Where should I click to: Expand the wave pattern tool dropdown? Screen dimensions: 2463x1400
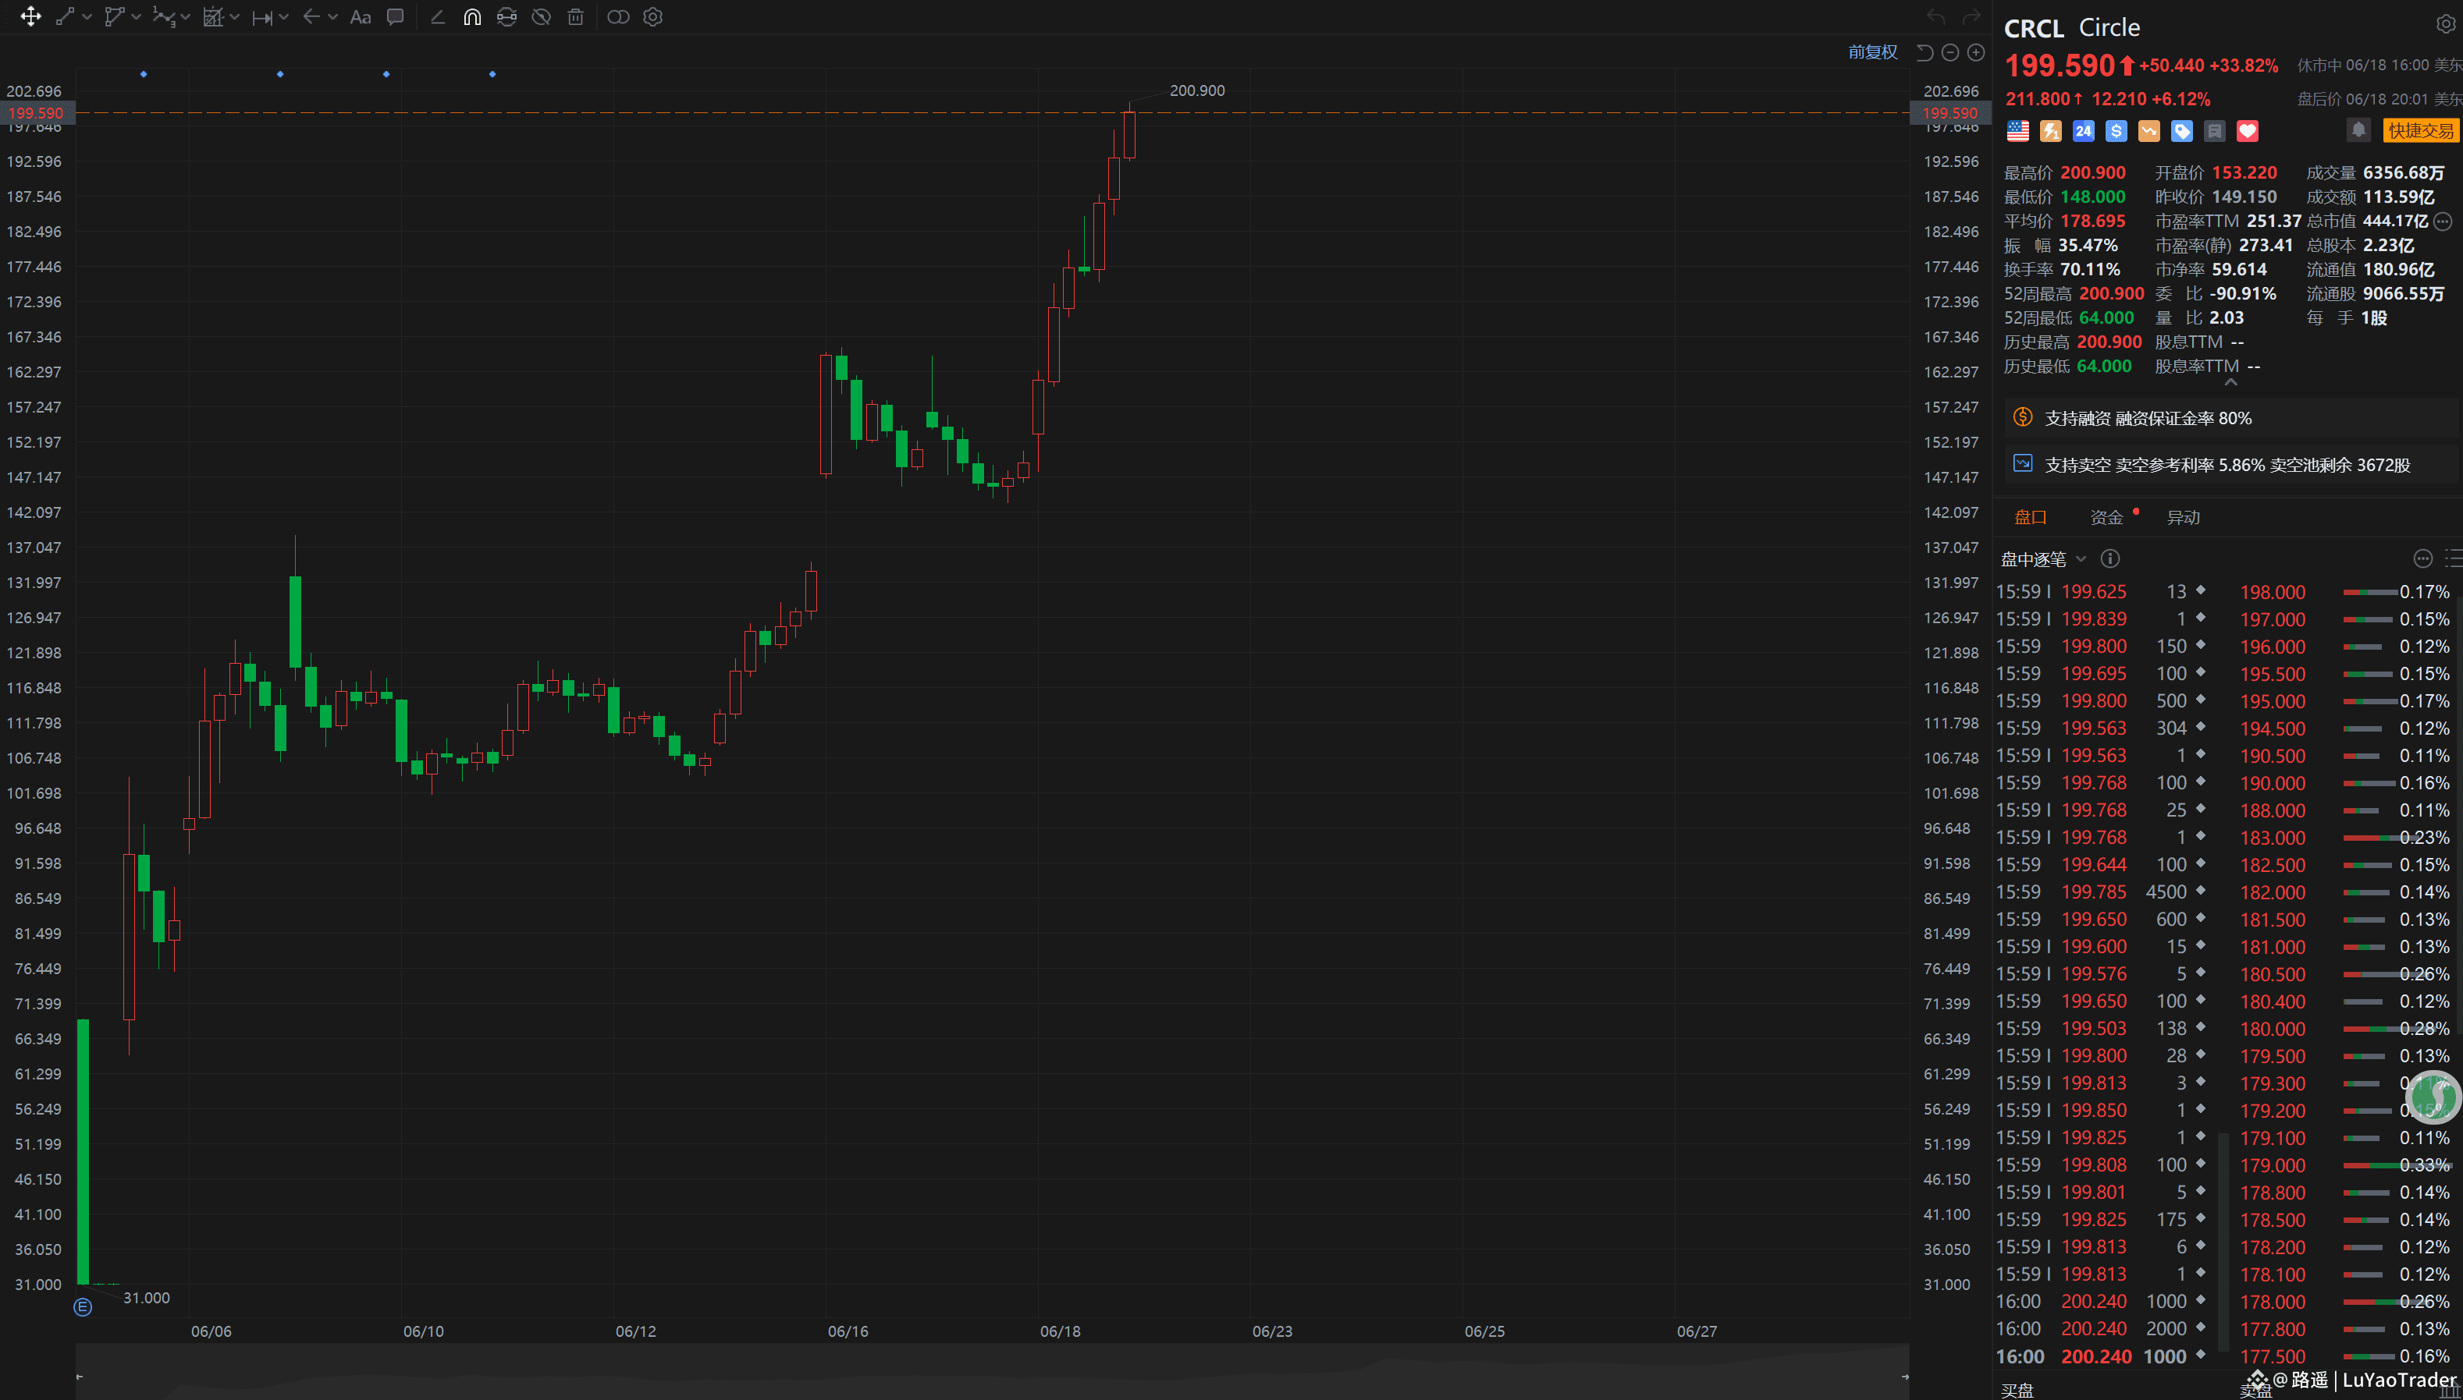pos(186,17)
